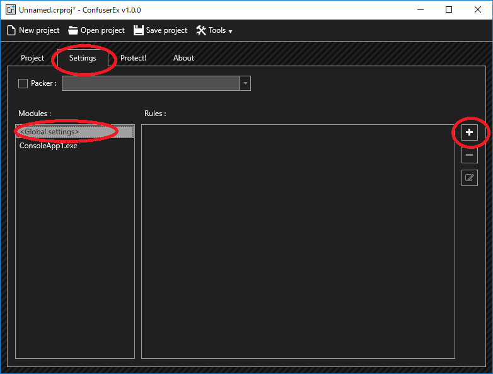The height and width of the screenshot is (374, 493).
Task: Select <Global settings> in Modules list
Action: [x=75, y=132]
